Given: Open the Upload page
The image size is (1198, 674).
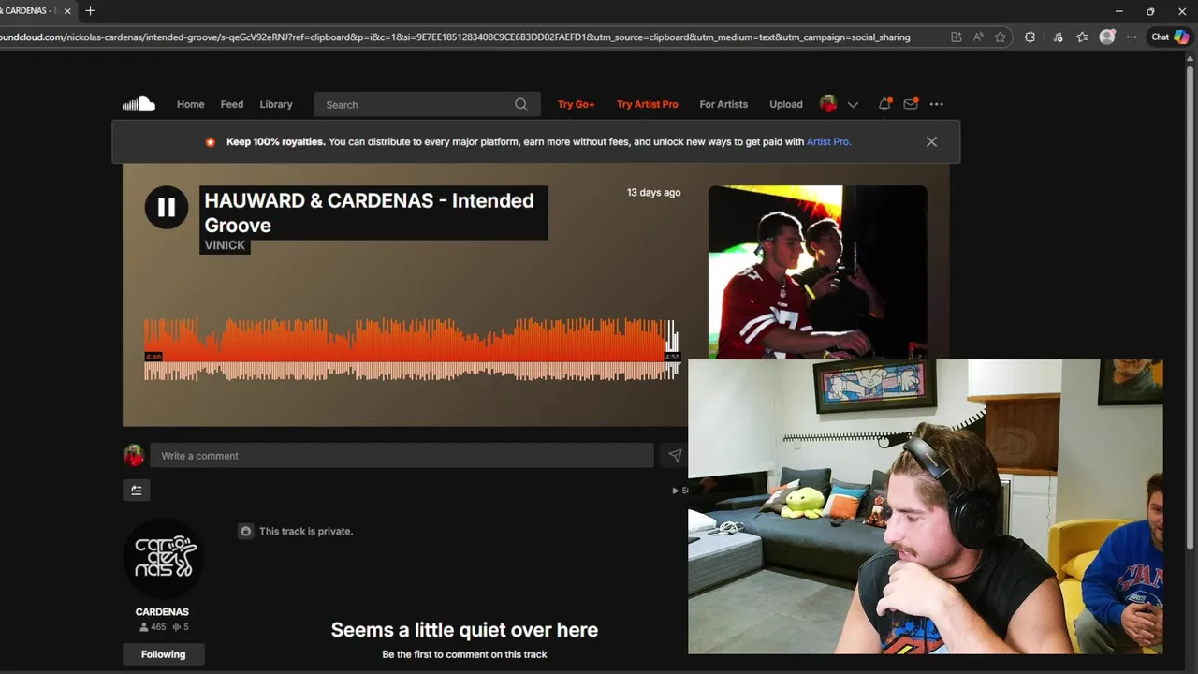Looking at the screenshot, I should click(x=786, y=104).
